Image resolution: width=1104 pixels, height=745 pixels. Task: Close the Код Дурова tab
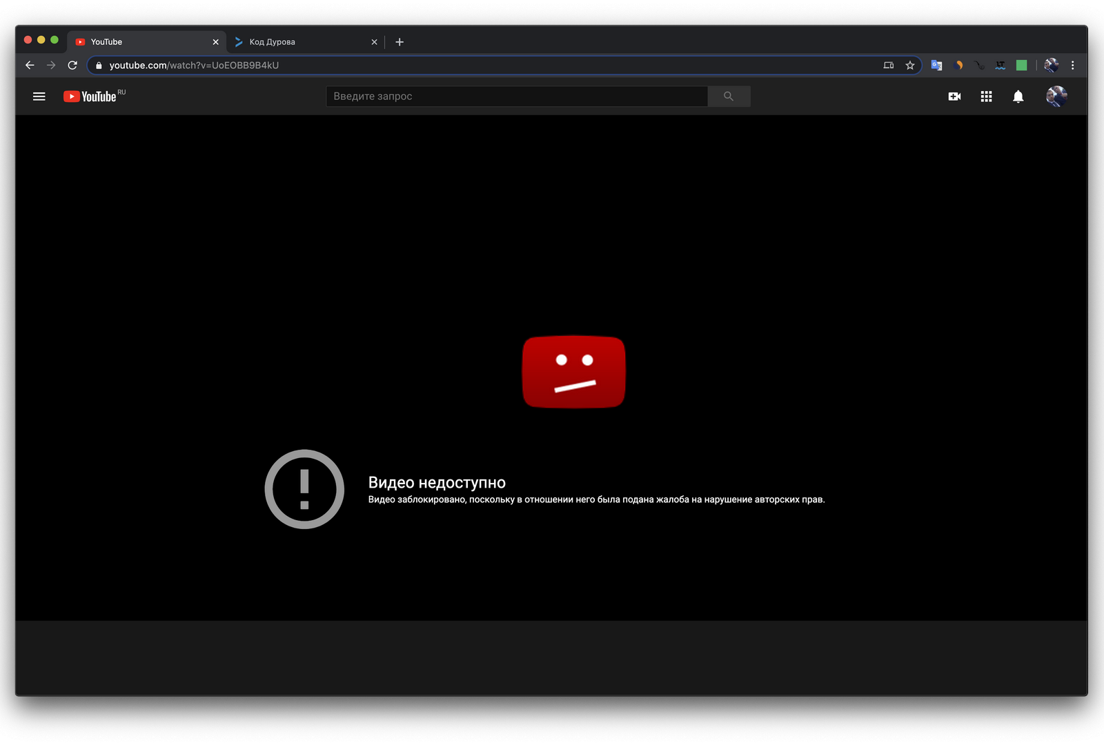(374, 42)
